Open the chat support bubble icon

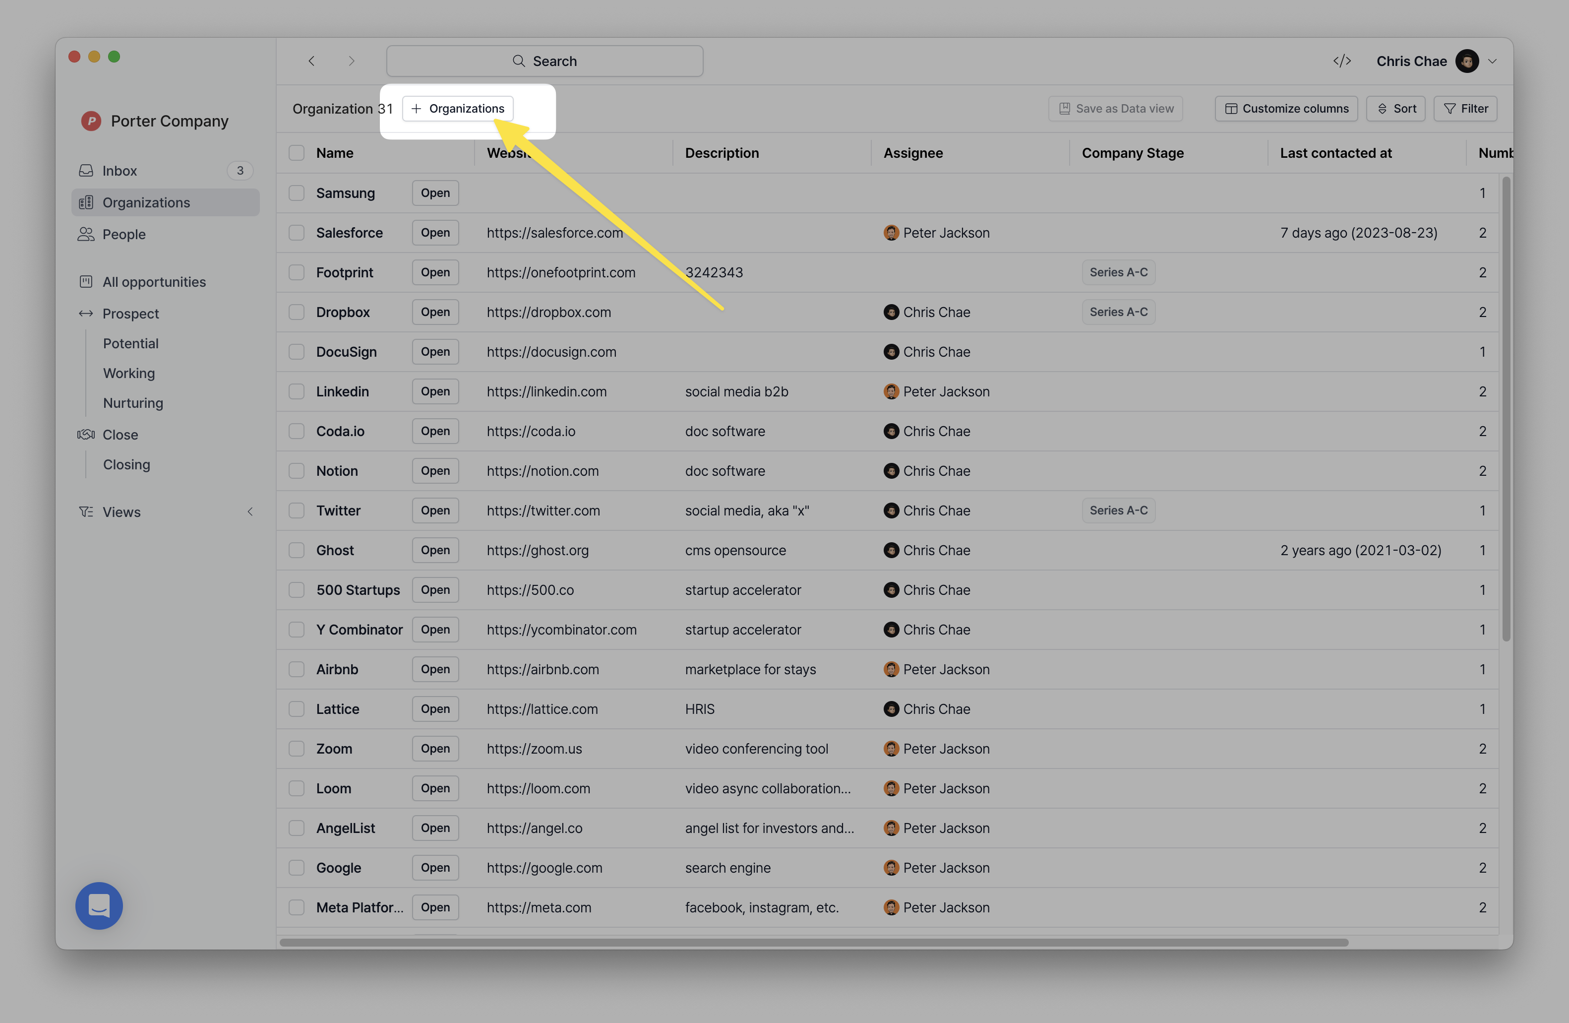click(x=99, y=905)
